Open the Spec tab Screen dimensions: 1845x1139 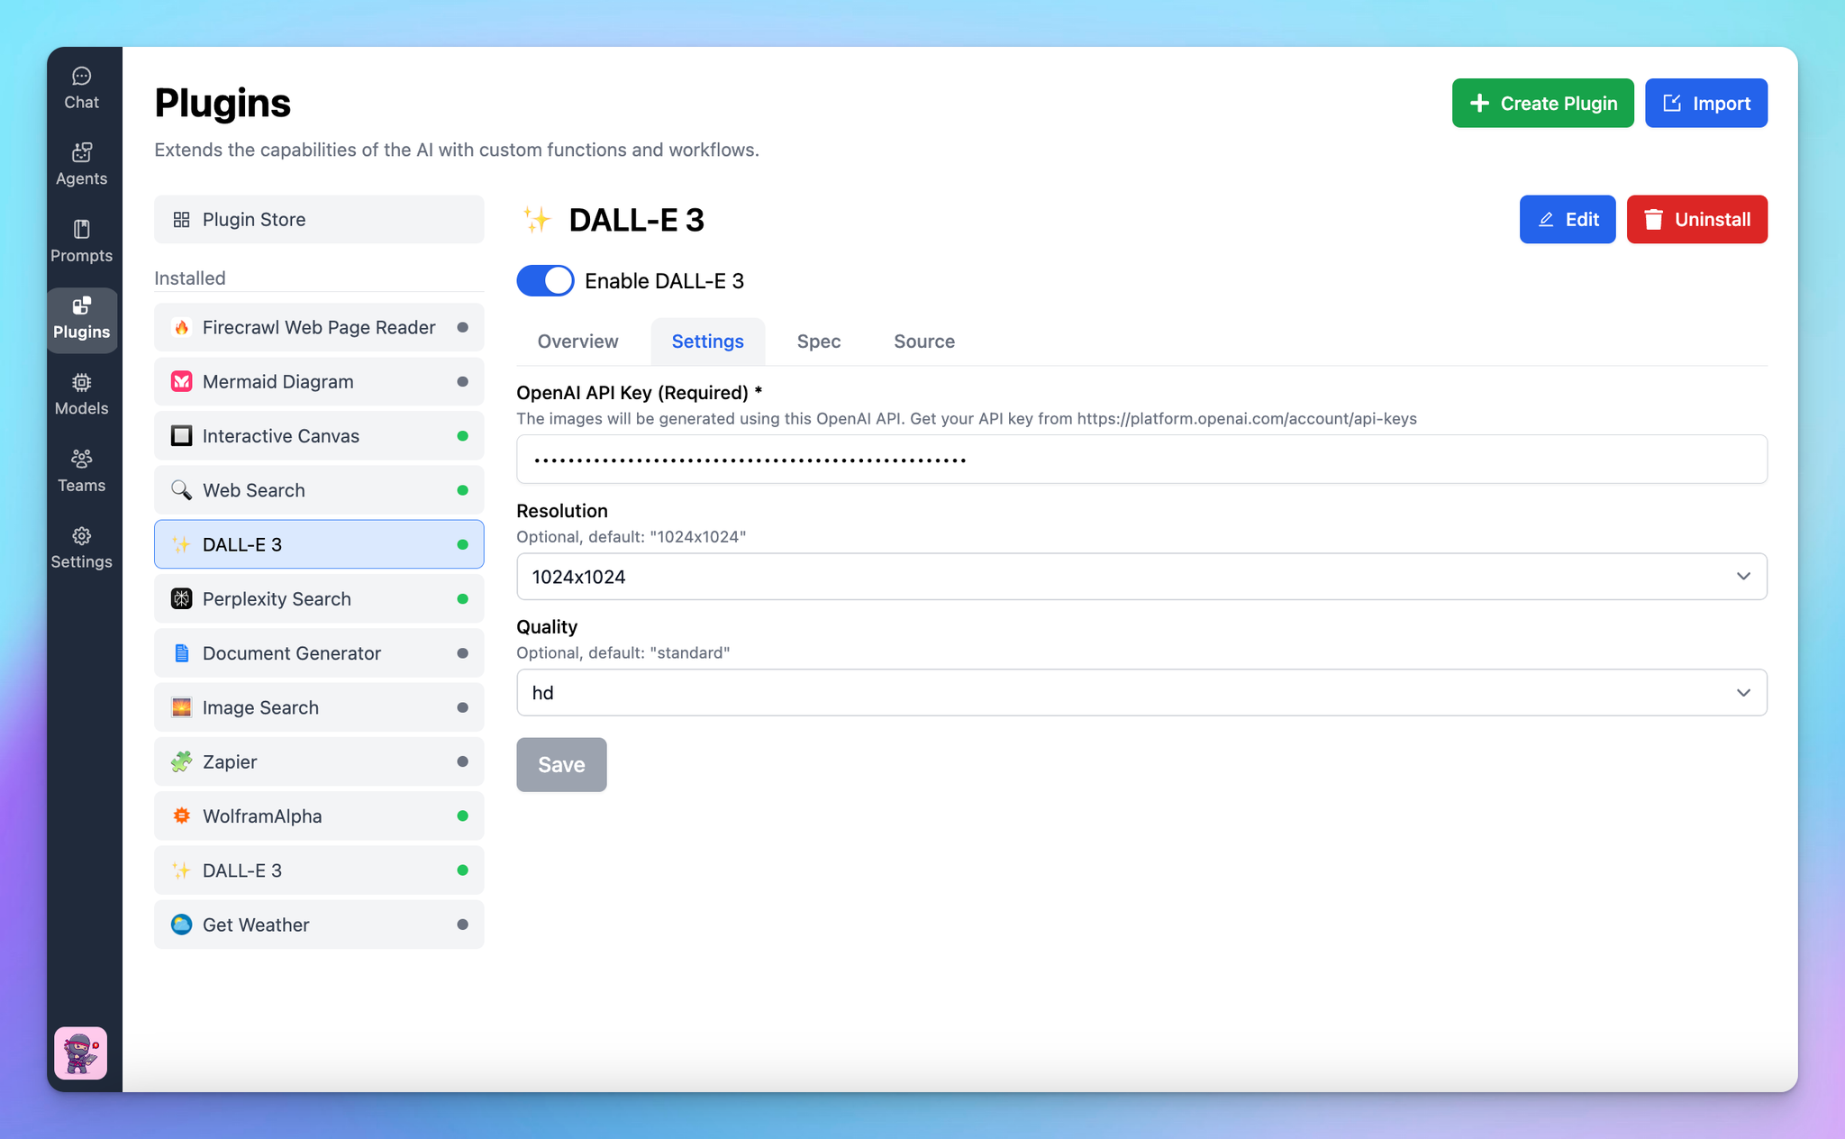click(818, 341)
